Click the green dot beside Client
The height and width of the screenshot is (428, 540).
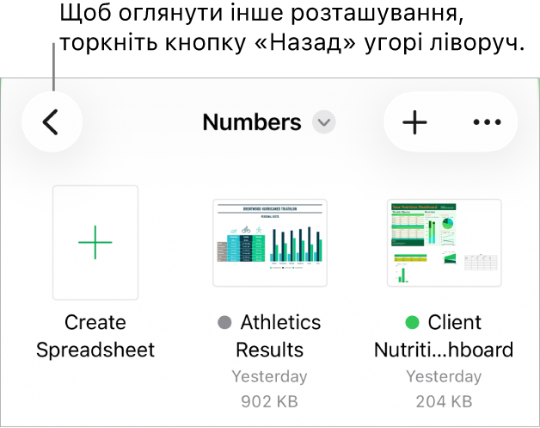point(413,323)
